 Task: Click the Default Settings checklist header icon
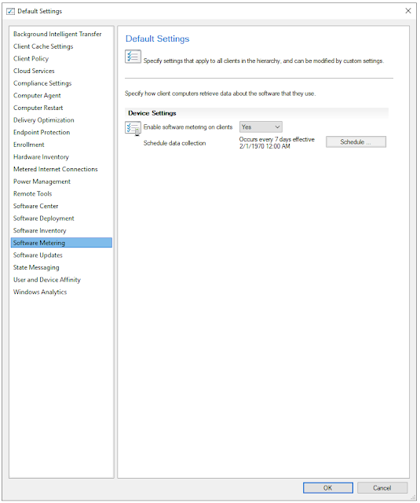[133, 57]
